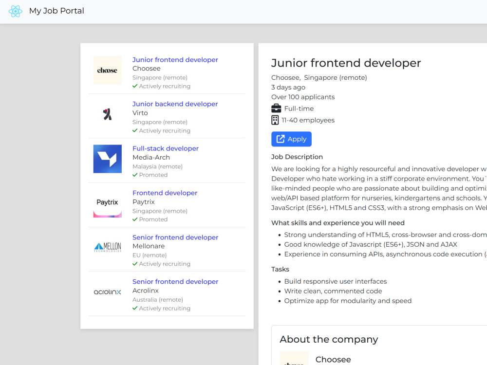Click the Junior frontend developer detail heading
The width and height of the screenshot is (487, 365).
click(x=346, y=63)
